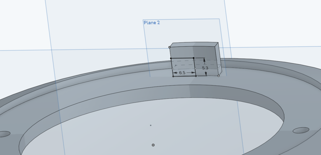Select the sketch rectangle's top-right black point
Image resolution: width=321 pixels, height=155 pixels.
pyautogui.click(x=194, y=58)
